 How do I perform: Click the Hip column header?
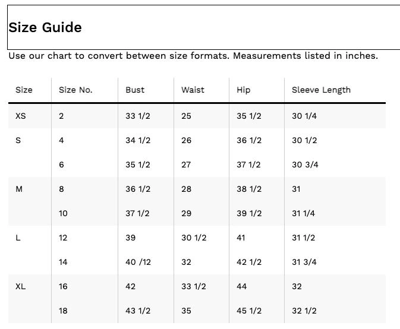pyautogui.click(x=244, y=90)
